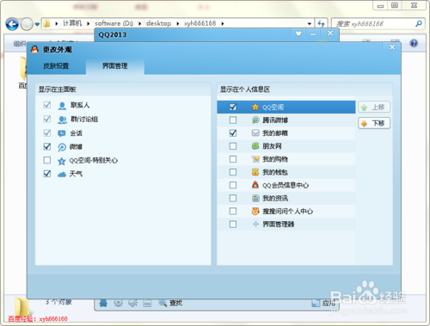Toggle the 群/讨论组 checkbox

tap(47, 119)
